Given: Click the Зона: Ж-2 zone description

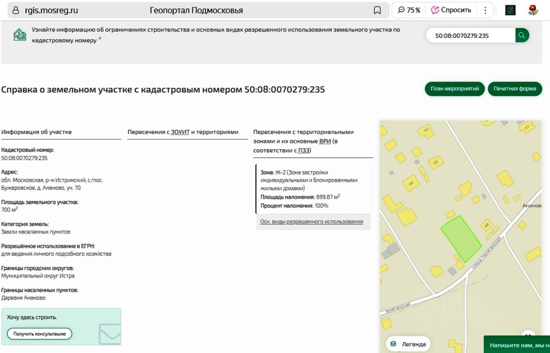Looking at the screenshot, I should (309, 180).
